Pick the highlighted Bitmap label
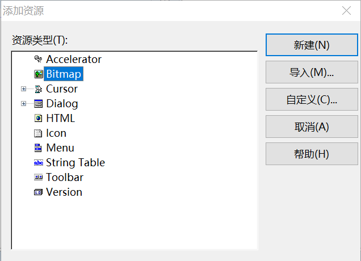Screen dimensions: 361x261 point(64,74)
